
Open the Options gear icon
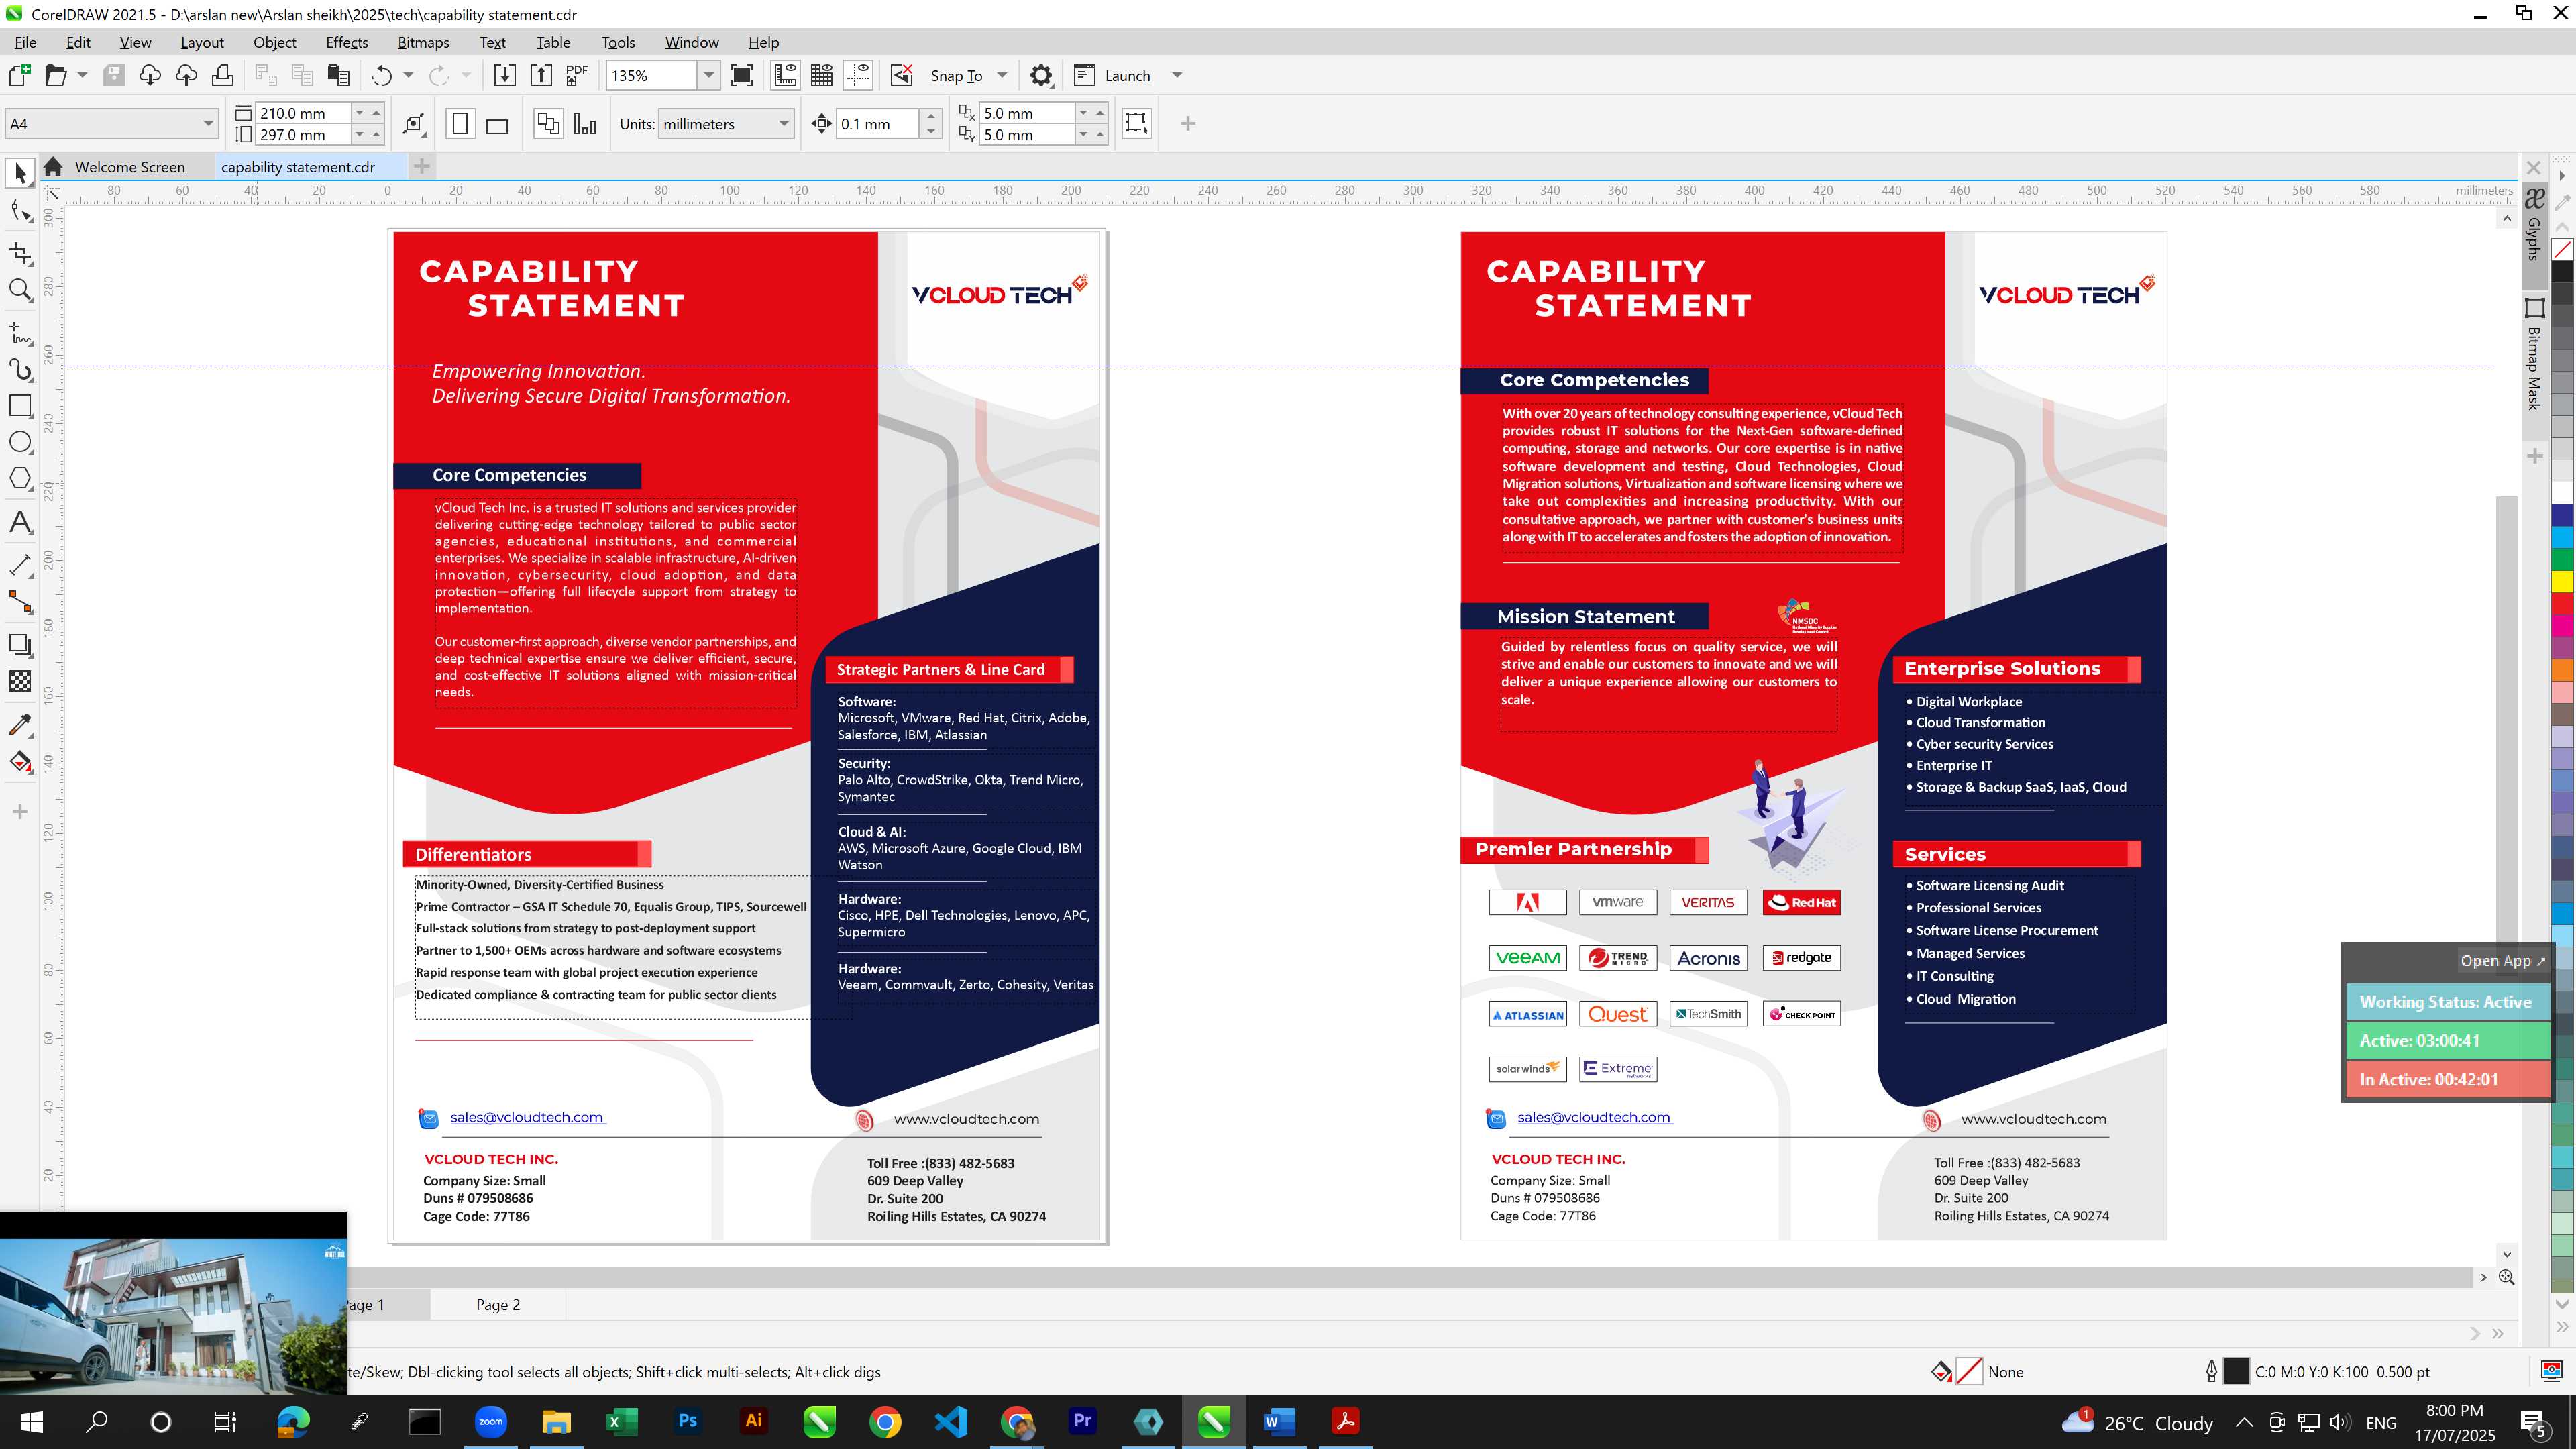pos(1041,75)
